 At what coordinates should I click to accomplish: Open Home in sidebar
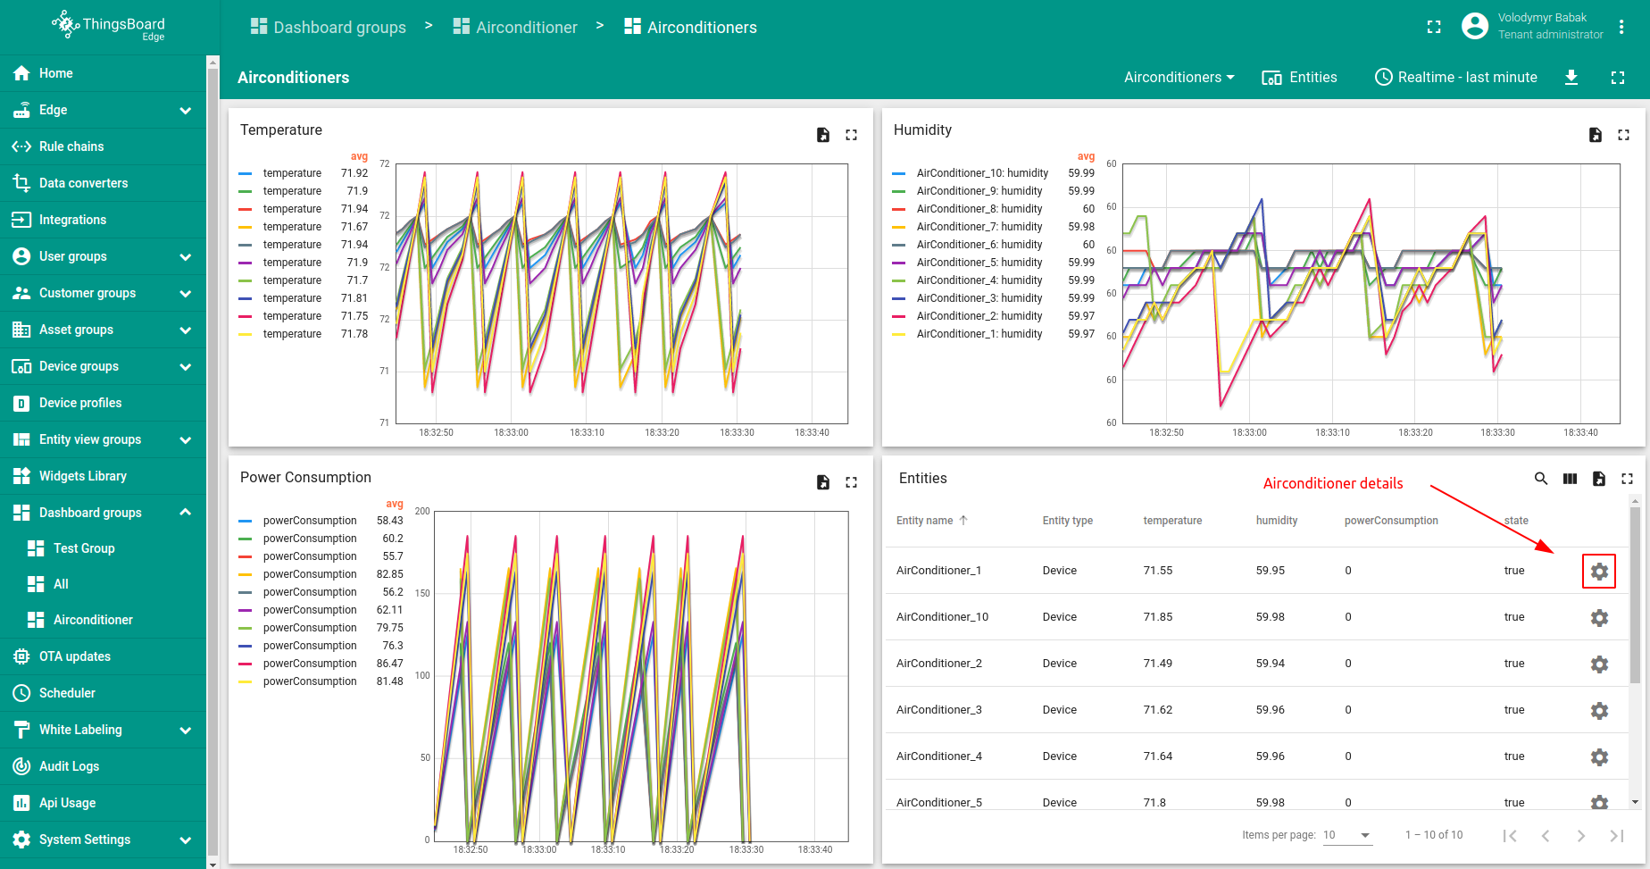[103, 73]
